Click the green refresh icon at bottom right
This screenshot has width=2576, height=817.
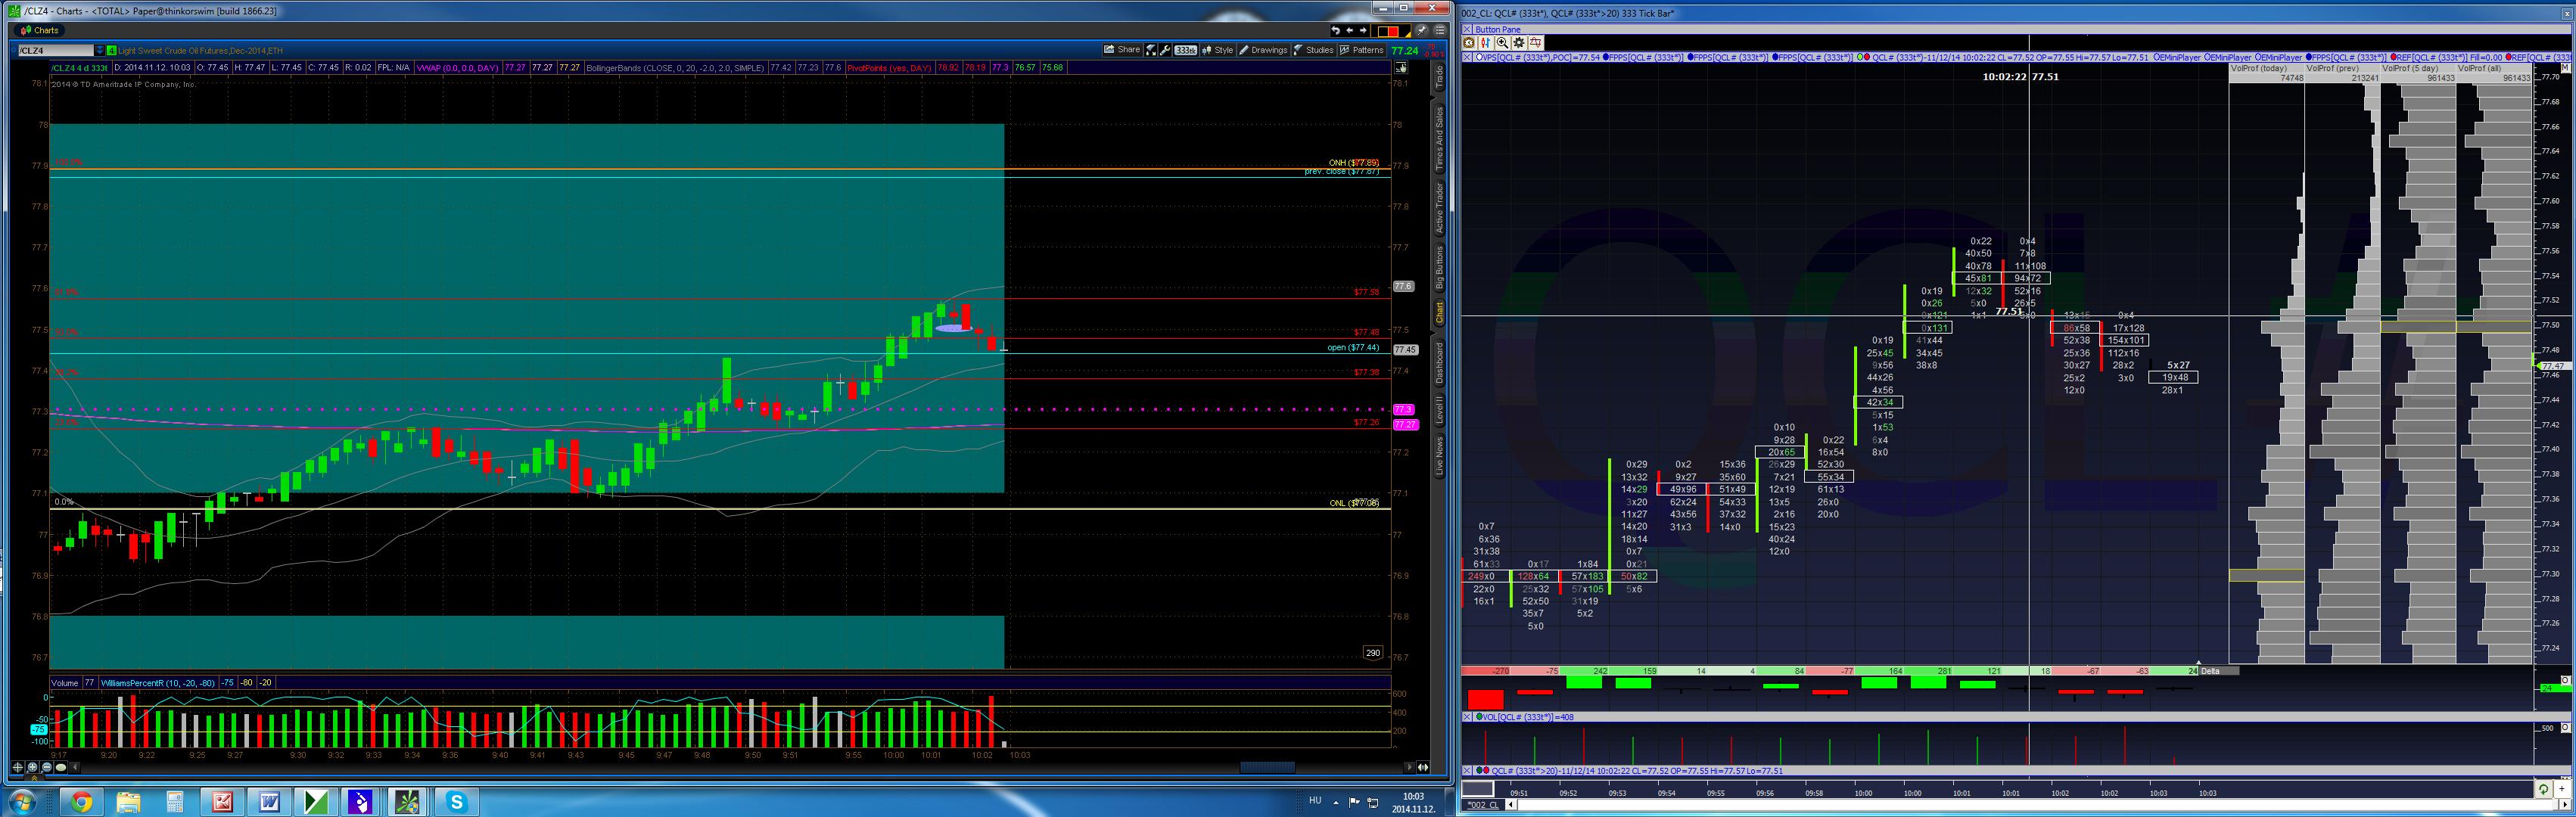pos(2544,790)
